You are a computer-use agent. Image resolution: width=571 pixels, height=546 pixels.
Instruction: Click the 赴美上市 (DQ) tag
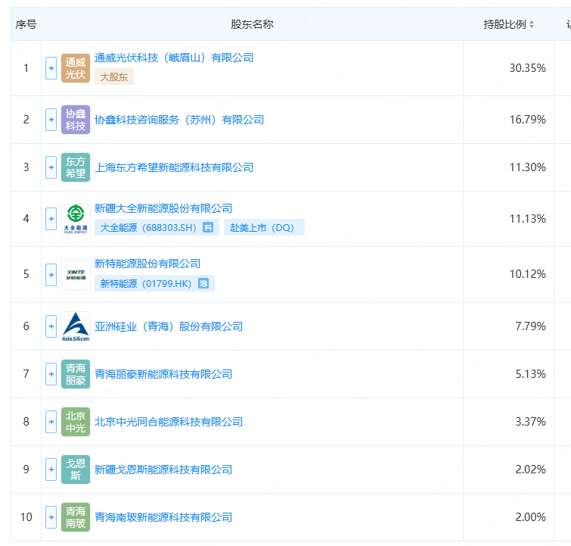click(x=263, y=227)
